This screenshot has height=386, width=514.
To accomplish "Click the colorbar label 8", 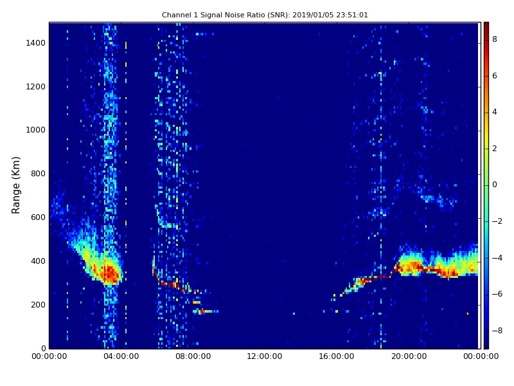I will 495,39.
